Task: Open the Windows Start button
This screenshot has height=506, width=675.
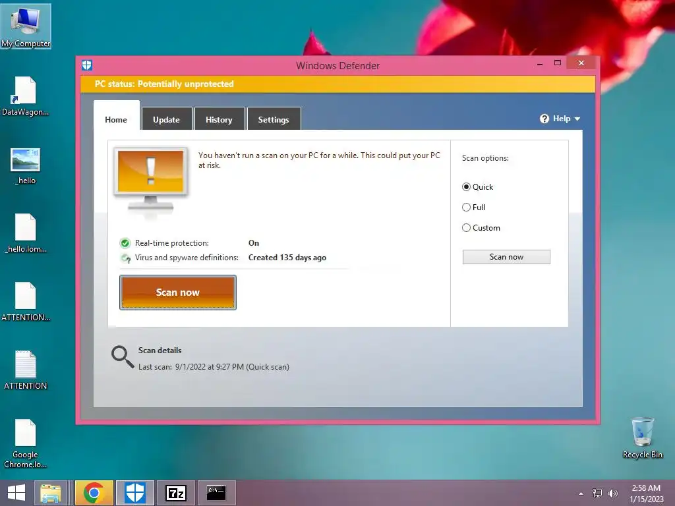Action: [x=16, y=493]
